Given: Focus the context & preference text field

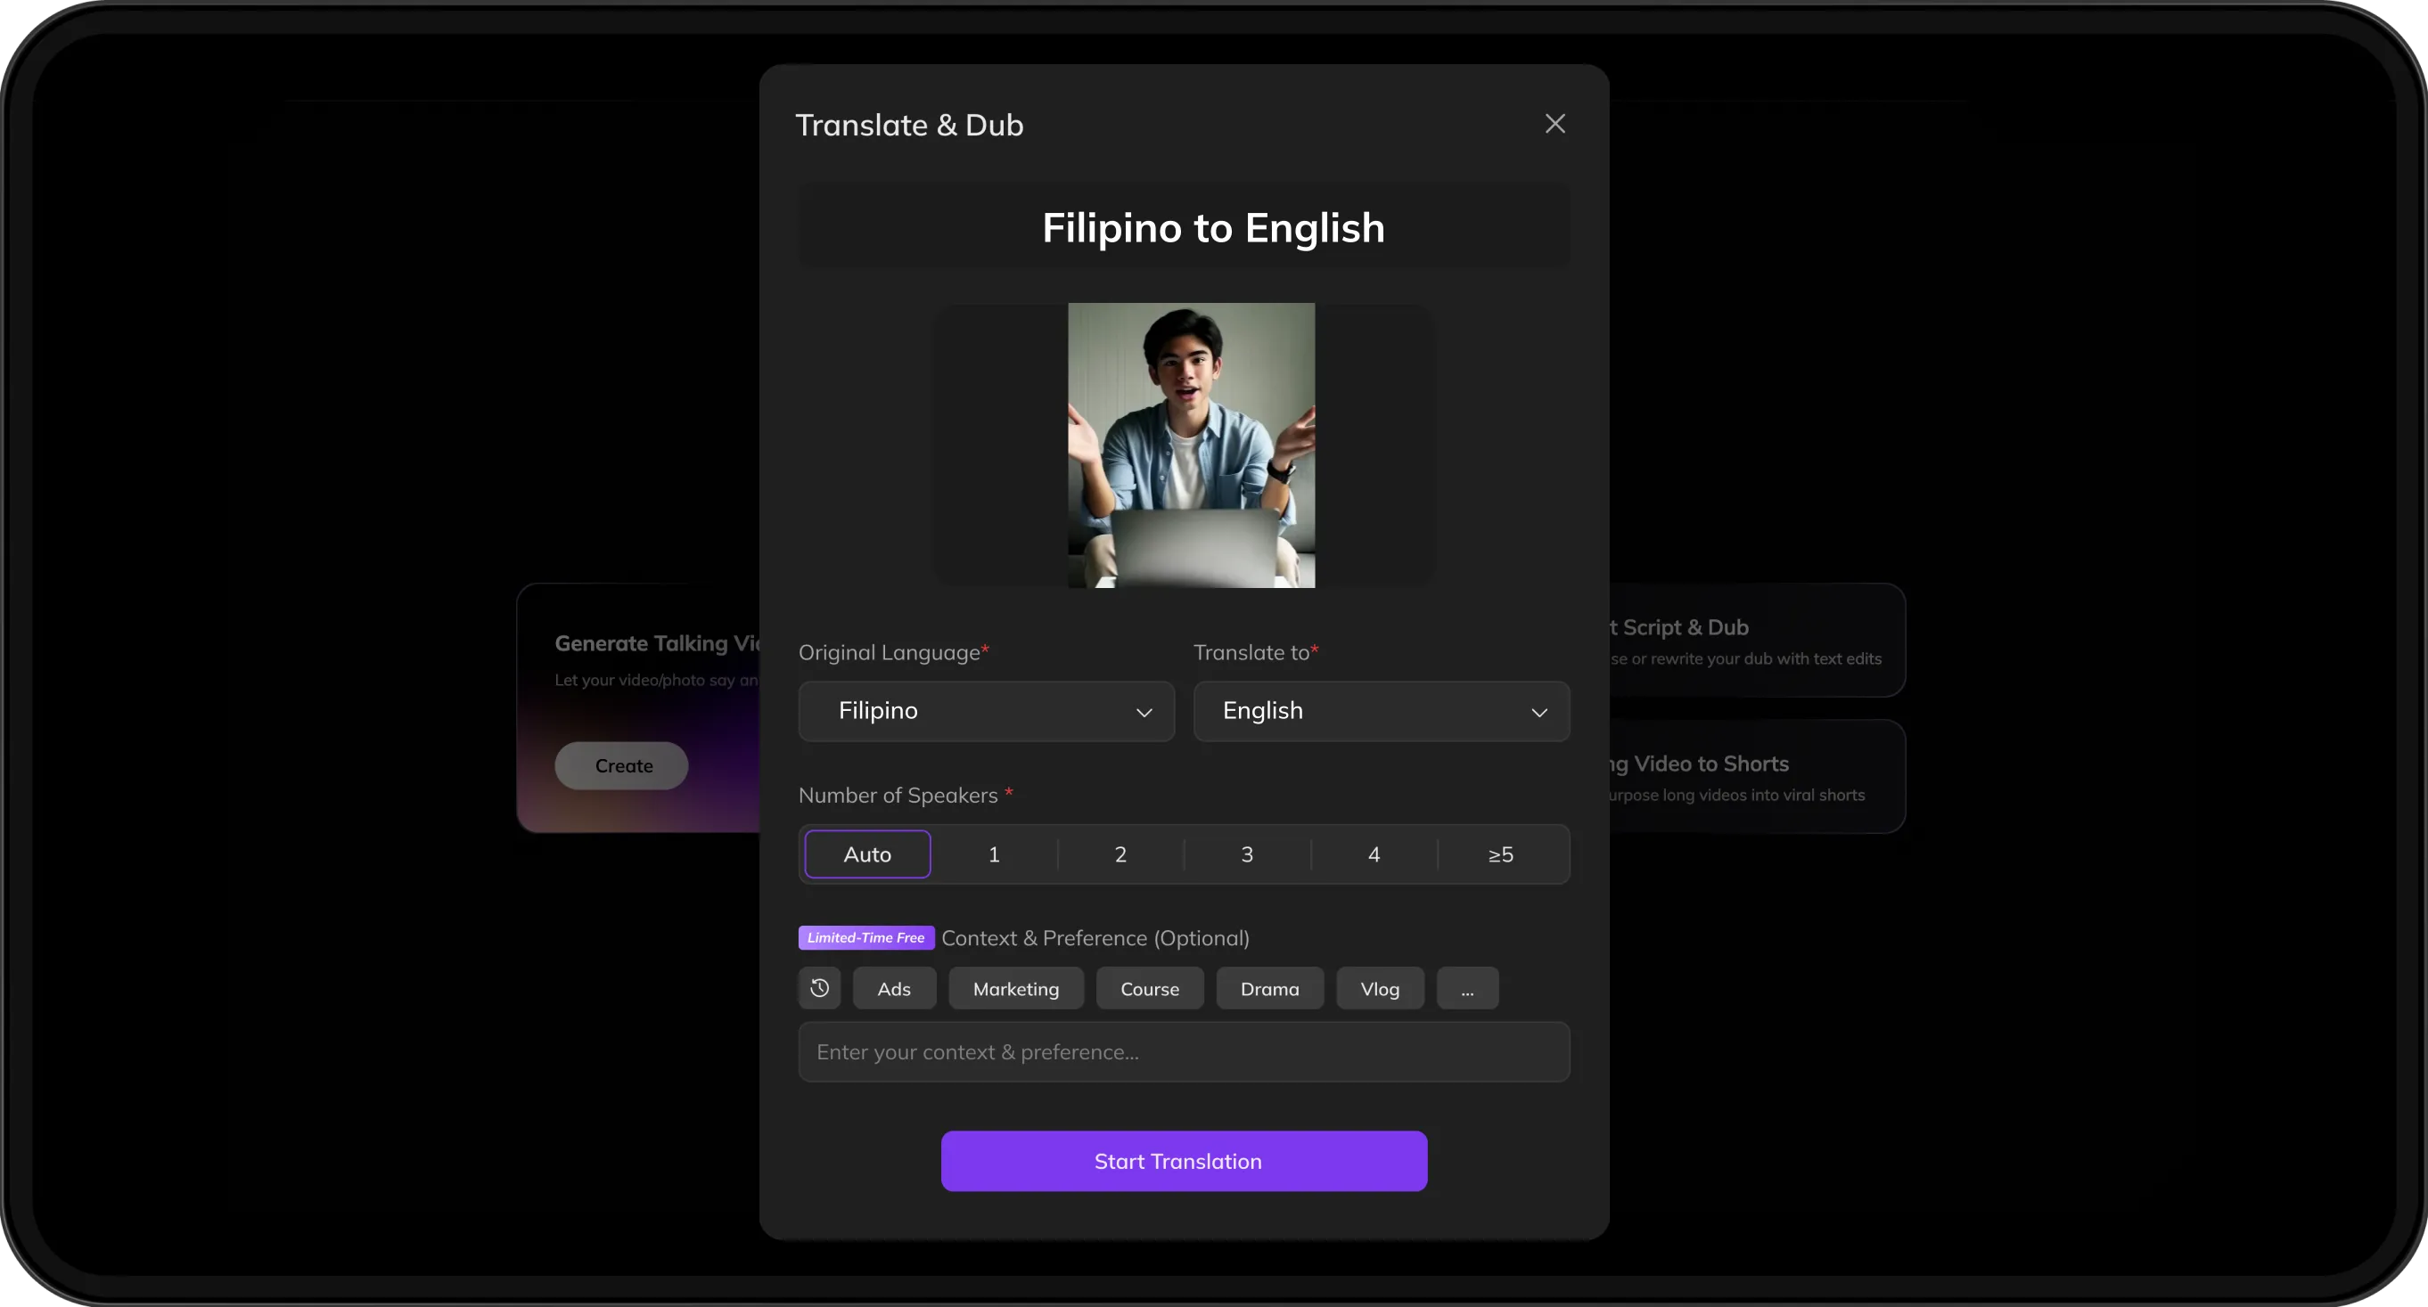Looking at the screenshot, I should pos(1183,1051).
